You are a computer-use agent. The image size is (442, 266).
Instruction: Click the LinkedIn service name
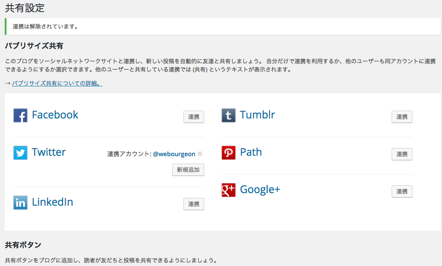[x=53, y=202]
